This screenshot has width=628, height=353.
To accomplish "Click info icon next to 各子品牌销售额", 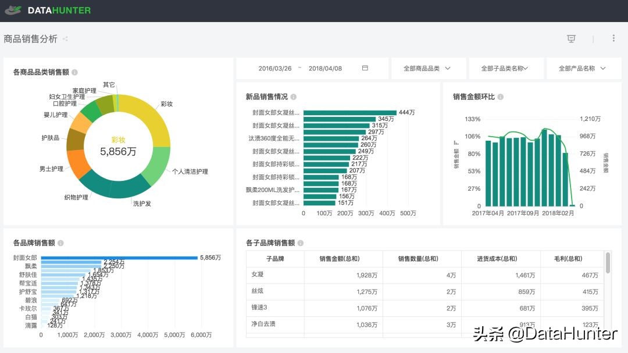I will coord(301,243).
